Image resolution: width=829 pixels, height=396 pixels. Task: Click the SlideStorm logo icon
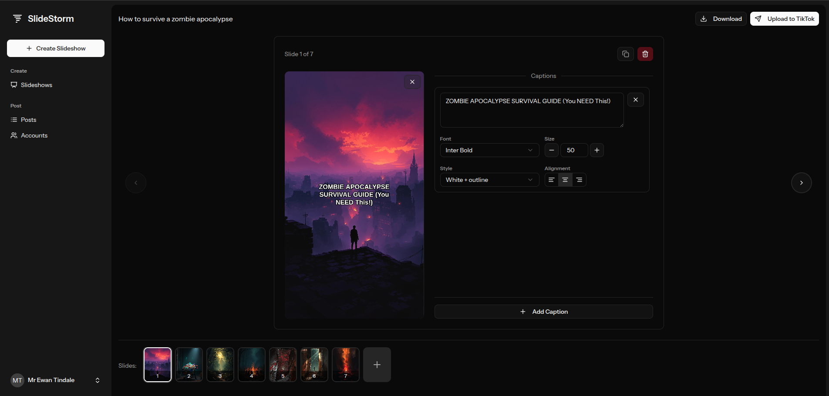click(x=17, y=19)
